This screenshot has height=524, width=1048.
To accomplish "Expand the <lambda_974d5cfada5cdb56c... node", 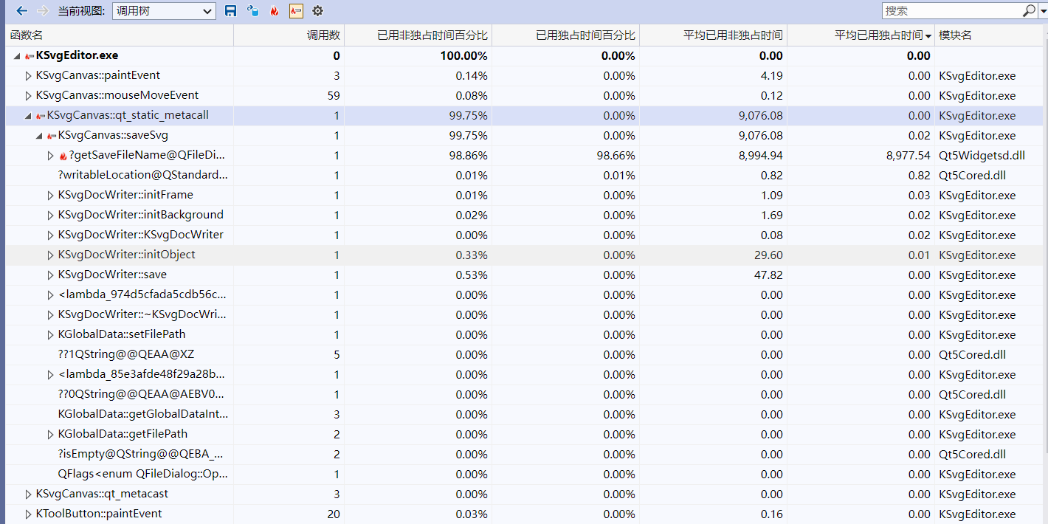I will [x=50, y=295].
